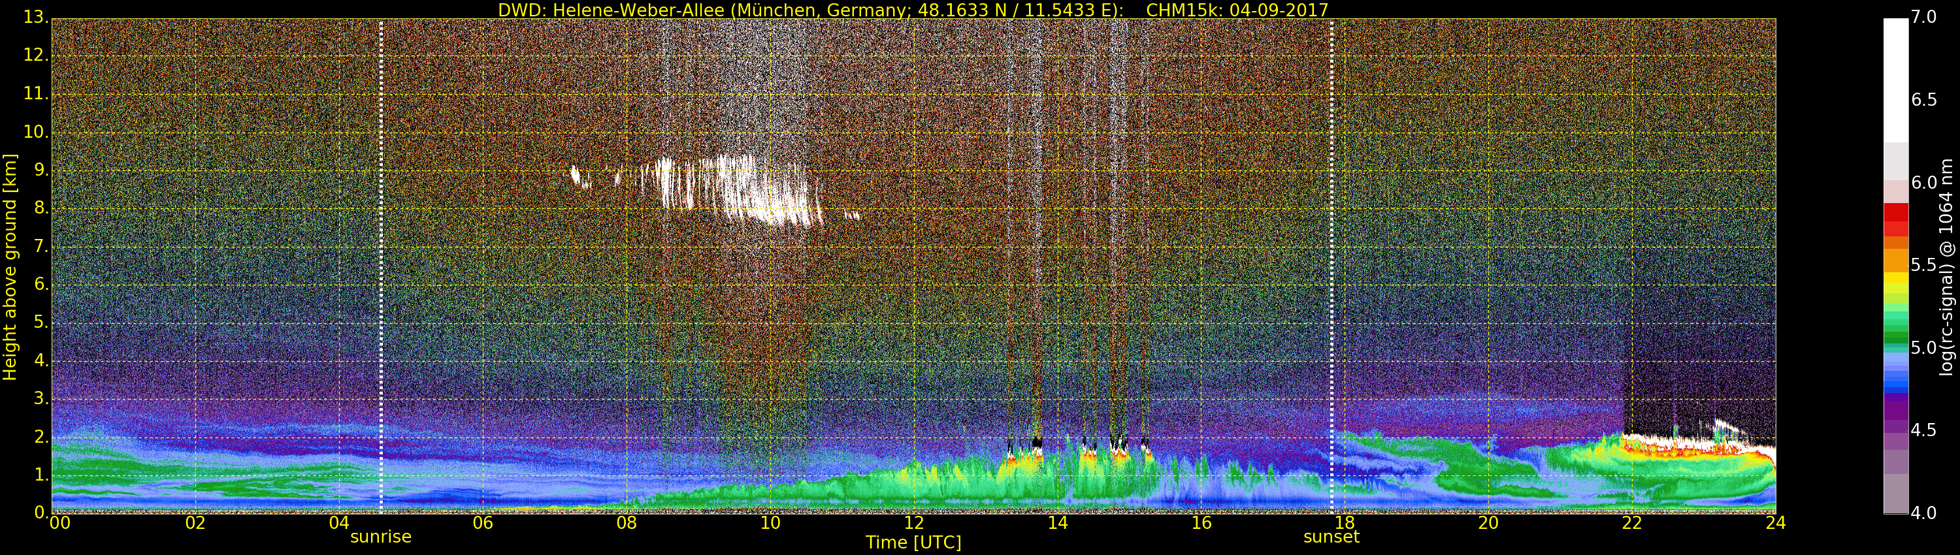
Task: Click the time axis tick label '10'
Action: 770,523
